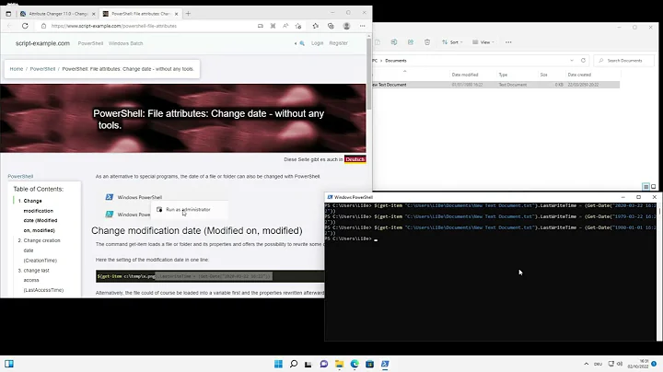
Task: Expand the Explorer address history chevron
Action: (572, 61)
